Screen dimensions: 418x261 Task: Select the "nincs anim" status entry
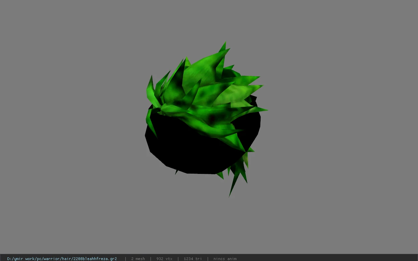225,259
